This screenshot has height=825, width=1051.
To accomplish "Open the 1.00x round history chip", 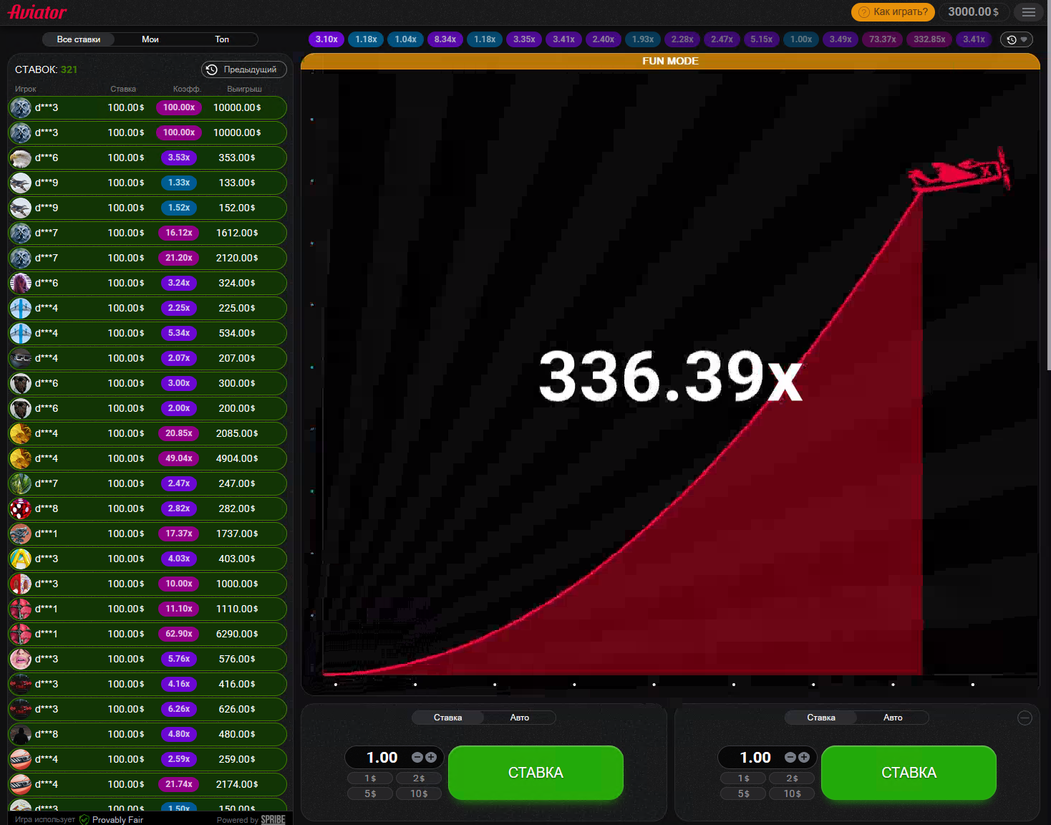I will point(801,39).
